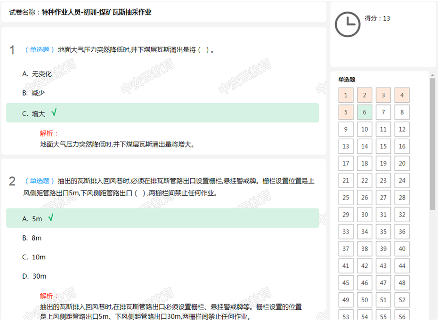Go to question 28 in the grid
438x329 pixels.
[402, 198]
